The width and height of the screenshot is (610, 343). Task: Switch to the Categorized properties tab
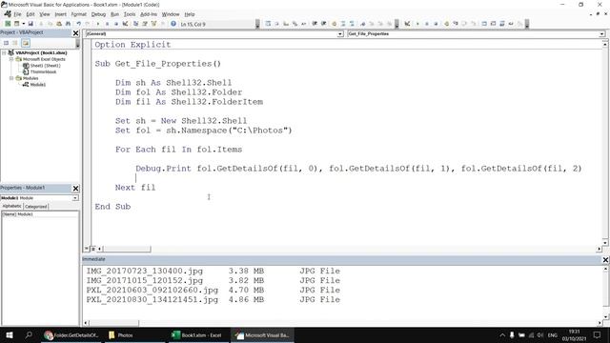(x=36, y=207)
